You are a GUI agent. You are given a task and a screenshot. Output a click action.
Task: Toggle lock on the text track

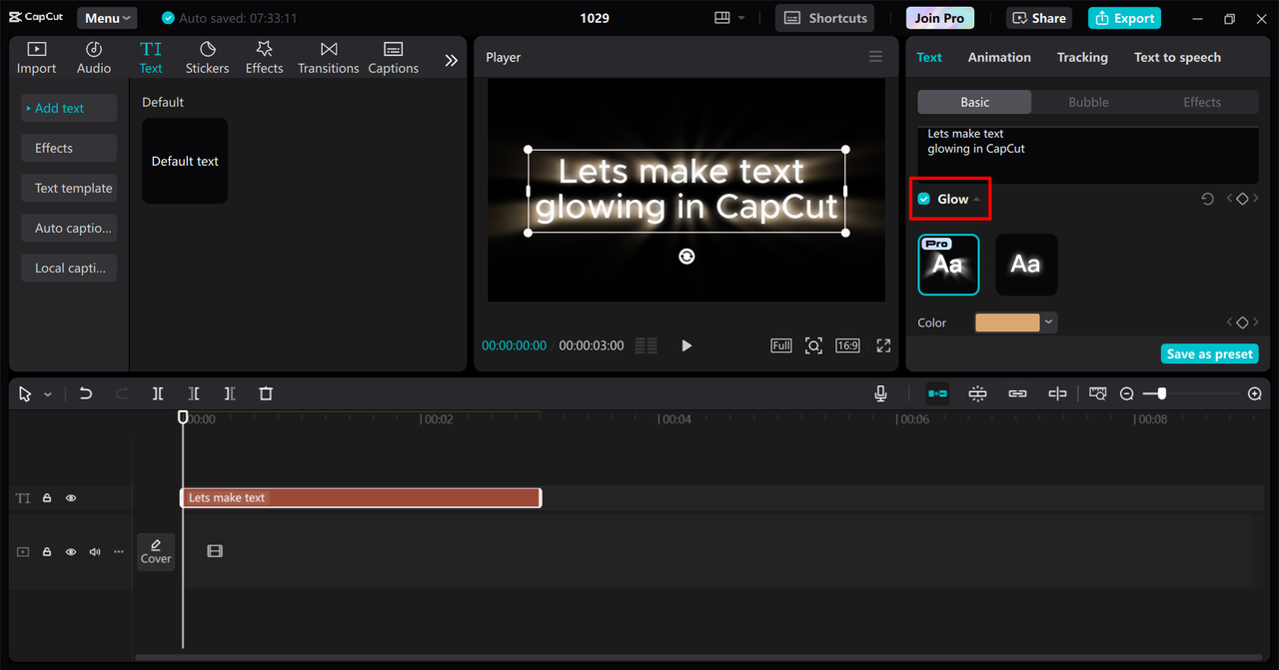point(47,498)
